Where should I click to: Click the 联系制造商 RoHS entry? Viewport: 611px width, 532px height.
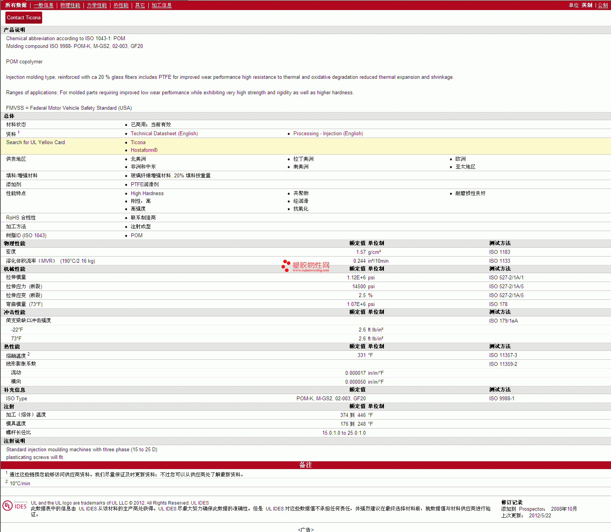click(x=143, y=218)
